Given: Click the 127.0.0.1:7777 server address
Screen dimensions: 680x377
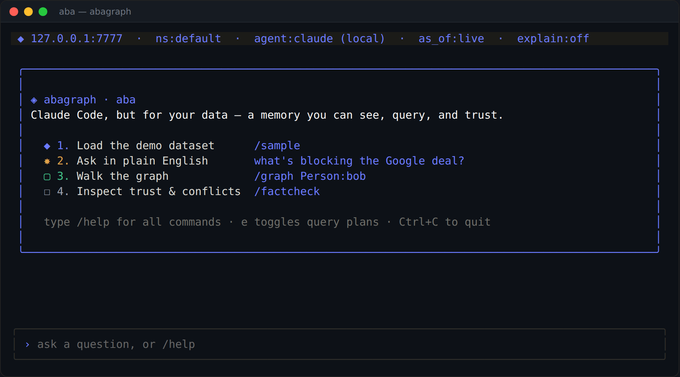Looking at the screenshot, I should point(76,39).
